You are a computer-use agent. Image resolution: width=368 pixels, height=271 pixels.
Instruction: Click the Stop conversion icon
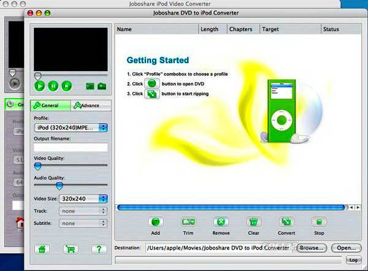319,222
